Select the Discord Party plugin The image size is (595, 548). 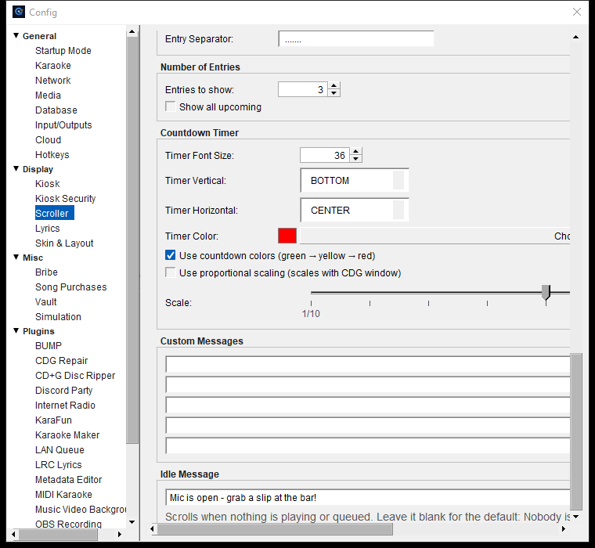[x=63, y=390]
